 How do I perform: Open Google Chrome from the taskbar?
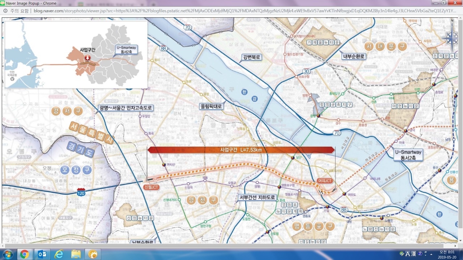(24, 254)
